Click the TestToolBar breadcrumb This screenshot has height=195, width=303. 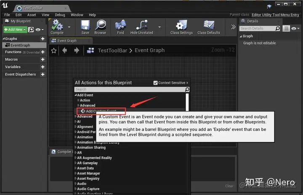pyautogui.click(x=112, y=50)
